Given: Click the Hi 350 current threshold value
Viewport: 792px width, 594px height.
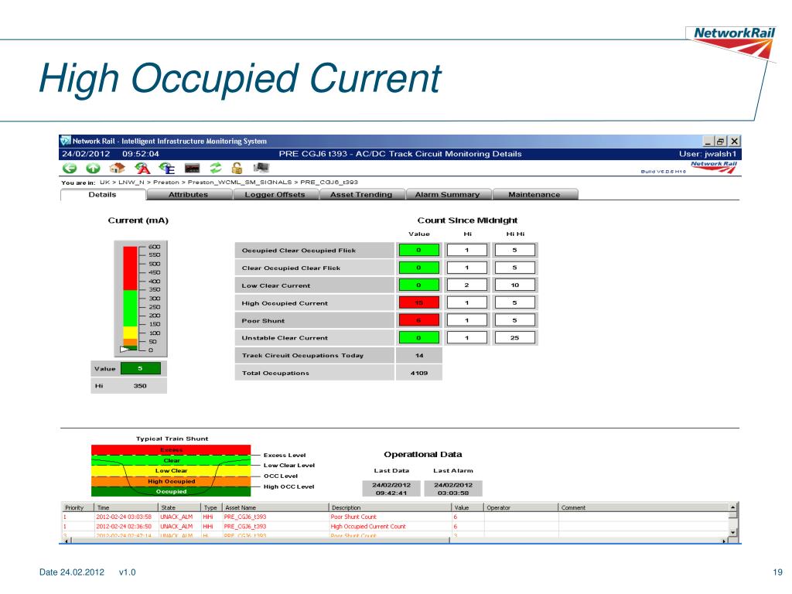Looking at the screenshot, I should pyautogui.click(x=140, y=385).
